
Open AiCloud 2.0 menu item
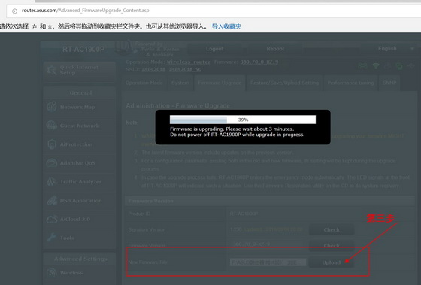[79, 219]
